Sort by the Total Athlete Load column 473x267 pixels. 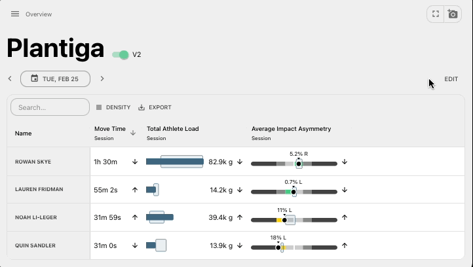172,129
